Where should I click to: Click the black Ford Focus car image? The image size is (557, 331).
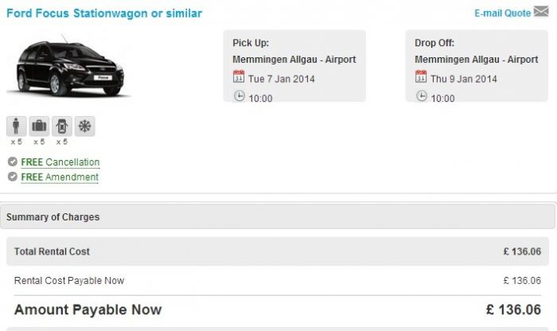tap(70, 66)
